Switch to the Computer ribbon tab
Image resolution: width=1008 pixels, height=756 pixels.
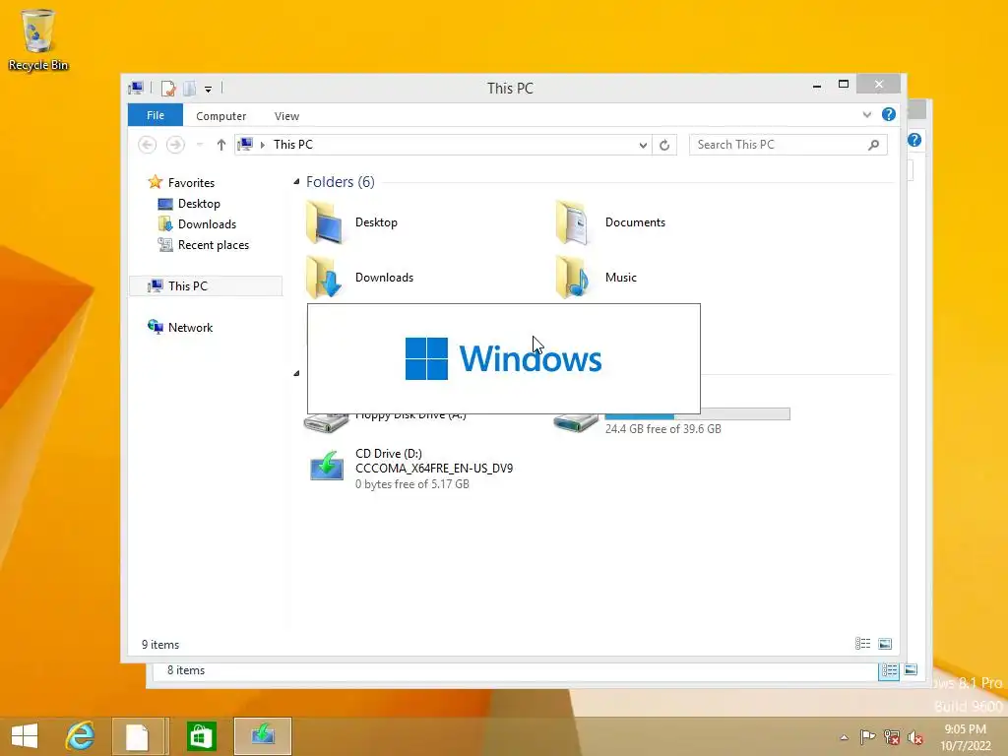[x=221, y=116]
